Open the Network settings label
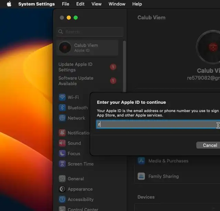Image resolution: width=220 pixels, height=211 pixels. [76, 118]
